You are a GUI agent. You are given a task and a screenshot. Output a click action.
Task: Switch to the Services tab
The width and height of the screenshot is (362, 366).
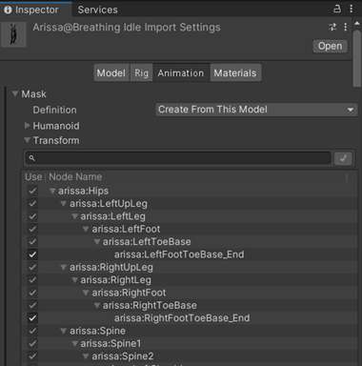pyautogui.click(x=98, y=10)
